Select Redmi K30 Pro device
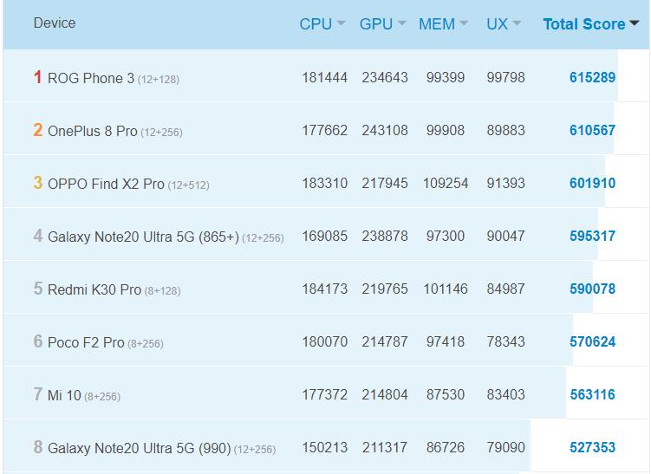651x474 pixels. pos(94,289)
